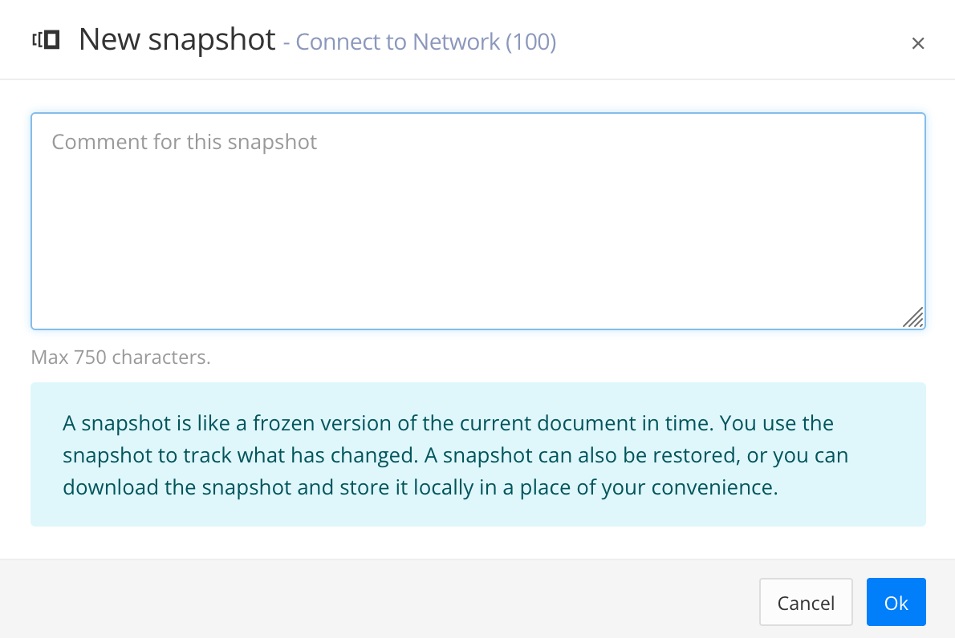Open the Connect to Network (100) document link
Screen dimensions: 955x638
425,42
